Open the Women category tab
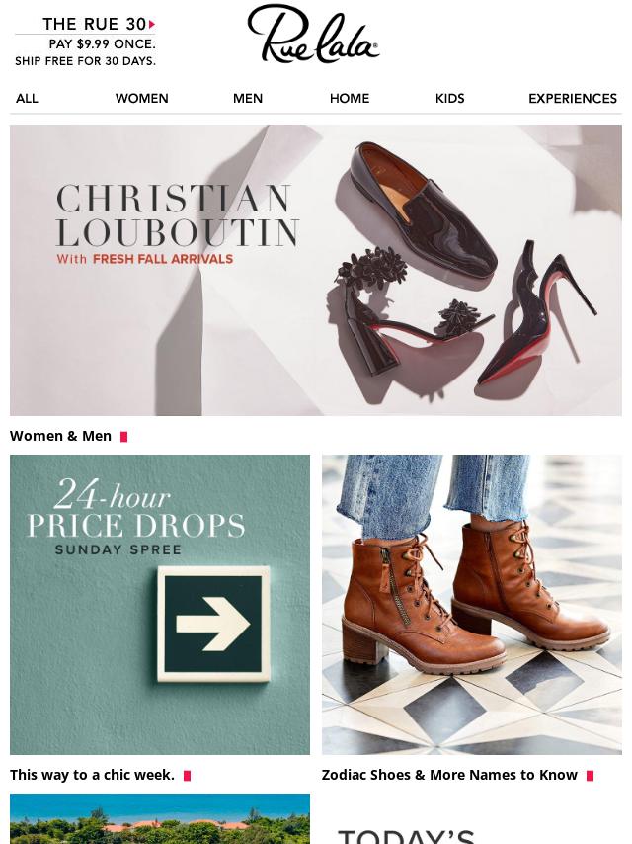632x844 pixels. [x=142, y=99]
